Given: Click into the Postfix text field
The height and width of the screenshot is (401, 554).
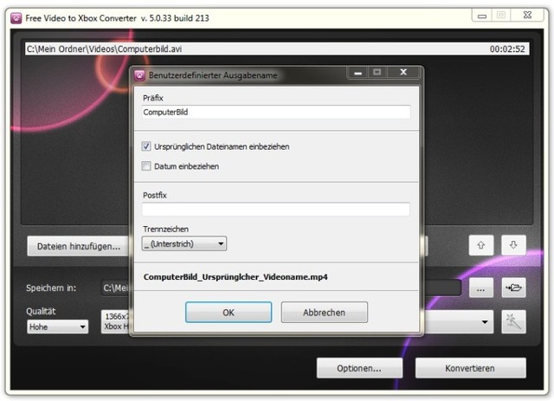Looking at the screenshot, I should point(275,210).
